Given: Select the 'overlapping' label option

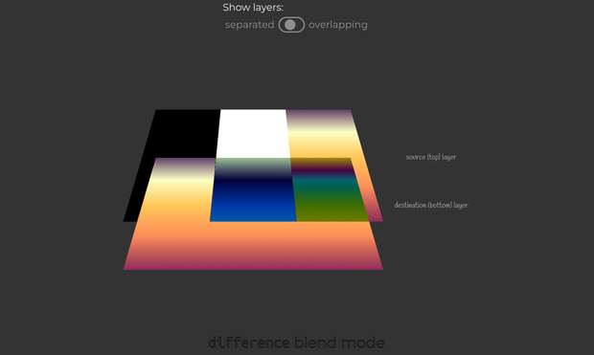Looking at the screenshot, I should tap(338, 25).
